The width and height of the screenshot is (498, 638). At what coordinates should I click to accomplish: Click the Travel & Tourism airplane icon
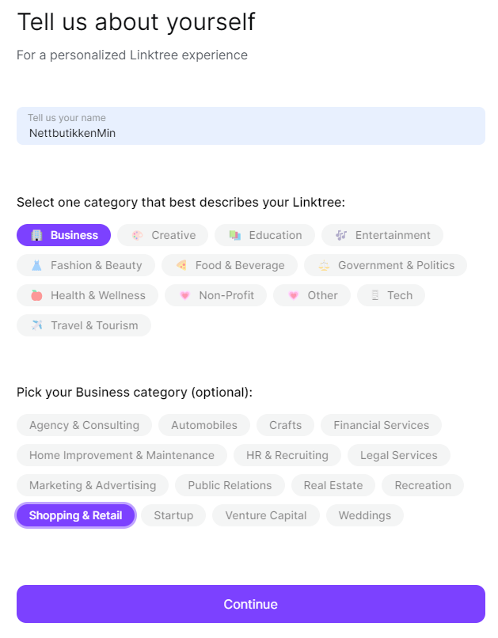[x=36, y=325]
